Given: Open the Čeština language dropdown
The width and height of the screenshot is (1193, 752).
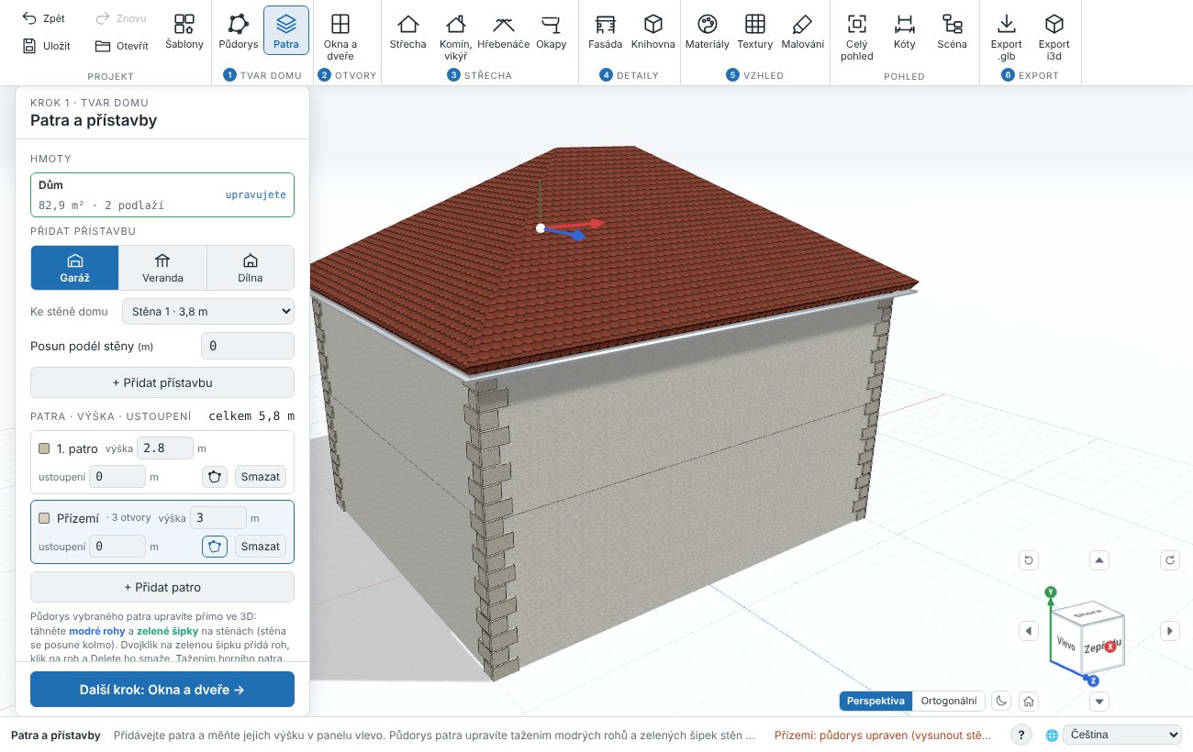Looking at the screenshot, I should [1122, 735].
